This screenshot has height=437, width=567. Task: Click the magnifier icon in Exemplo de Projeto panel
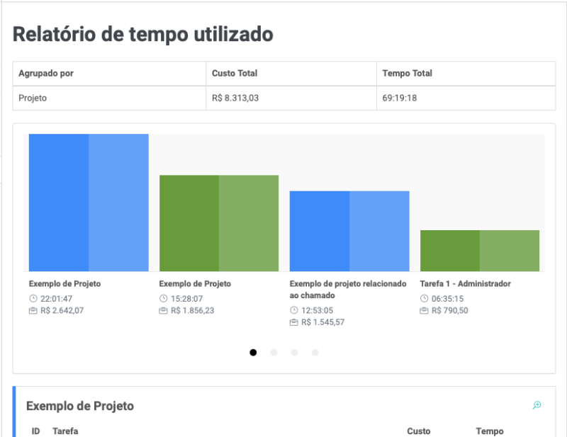pos(537,405)
